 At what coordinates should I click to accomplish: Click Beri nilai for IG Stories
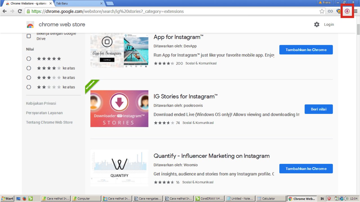(319, 109)
